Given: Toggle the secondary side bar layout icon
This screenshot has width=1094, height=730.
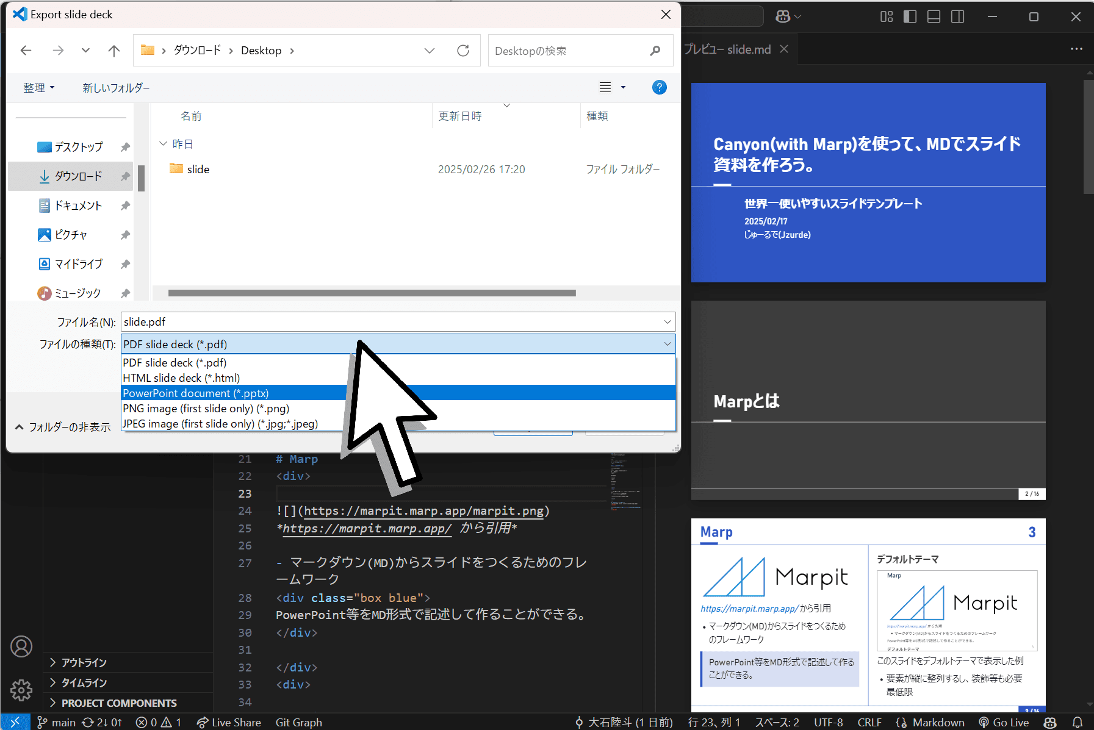Looking at the screenshot, I should click(x=958, y=16).
